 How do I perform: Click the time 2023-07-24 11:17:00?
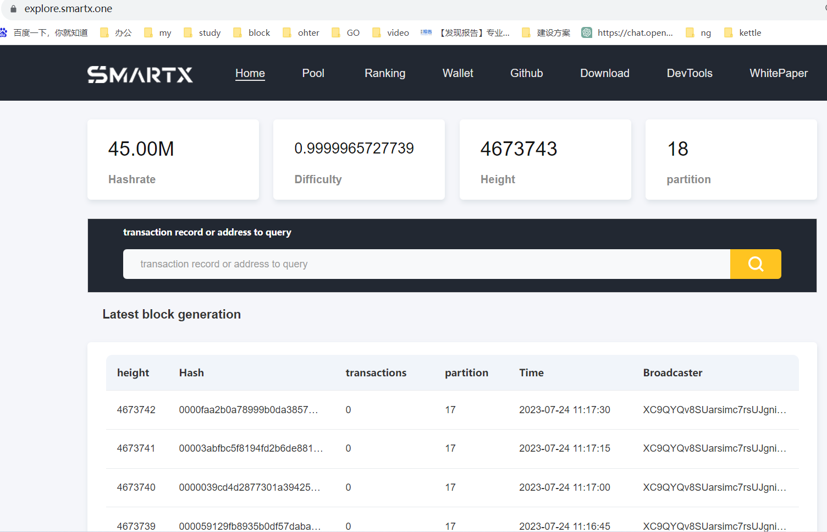tap(565, 487)
